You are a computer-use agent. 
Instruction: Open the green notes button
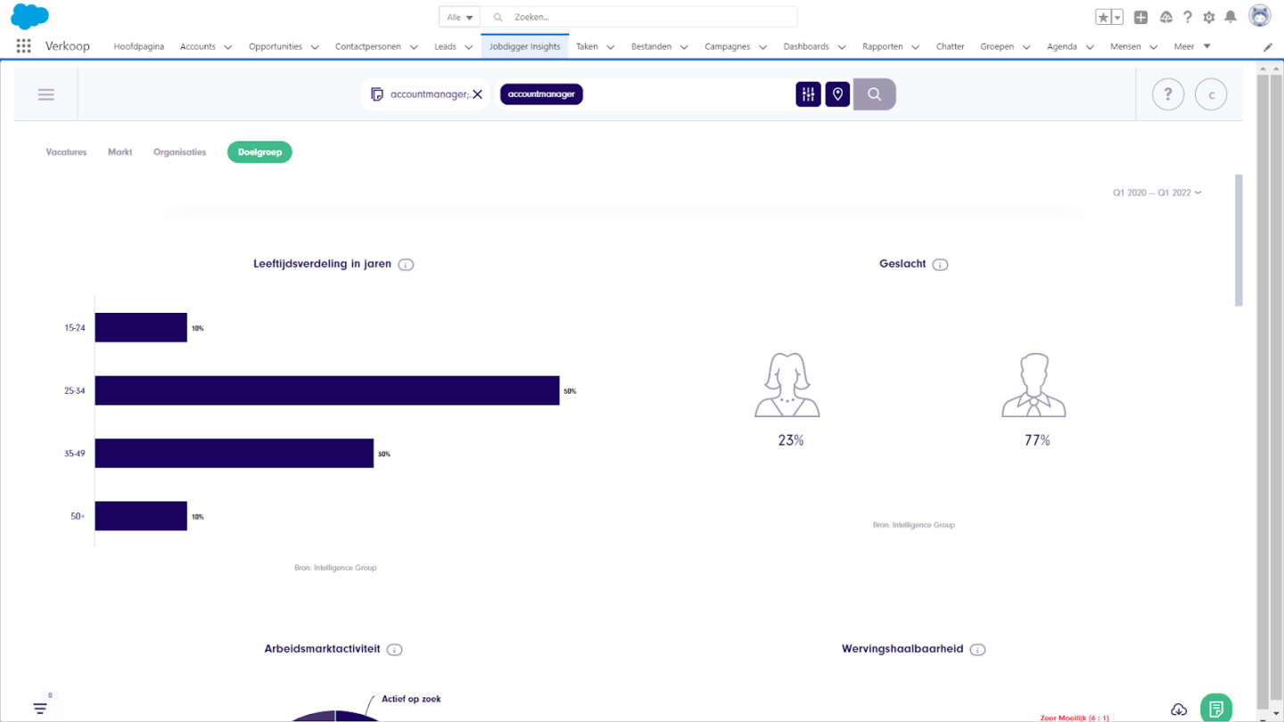(x=1216, y=710)
